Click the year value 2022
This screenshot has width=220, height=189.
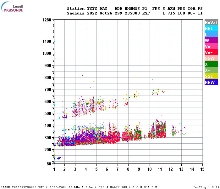point(92,13)
